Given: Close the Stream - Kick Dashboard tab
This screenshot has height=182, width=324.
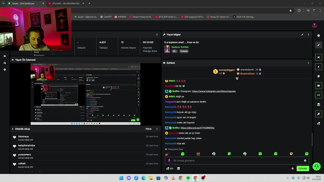Looking at the screenshot, I should 43,4.
